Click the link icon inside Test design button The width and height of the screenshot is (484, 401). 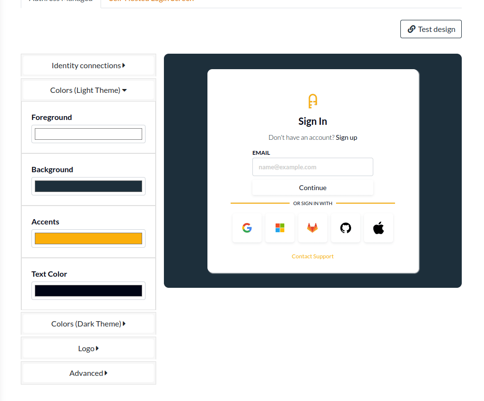pyautogui.click(x=412, y=29)
